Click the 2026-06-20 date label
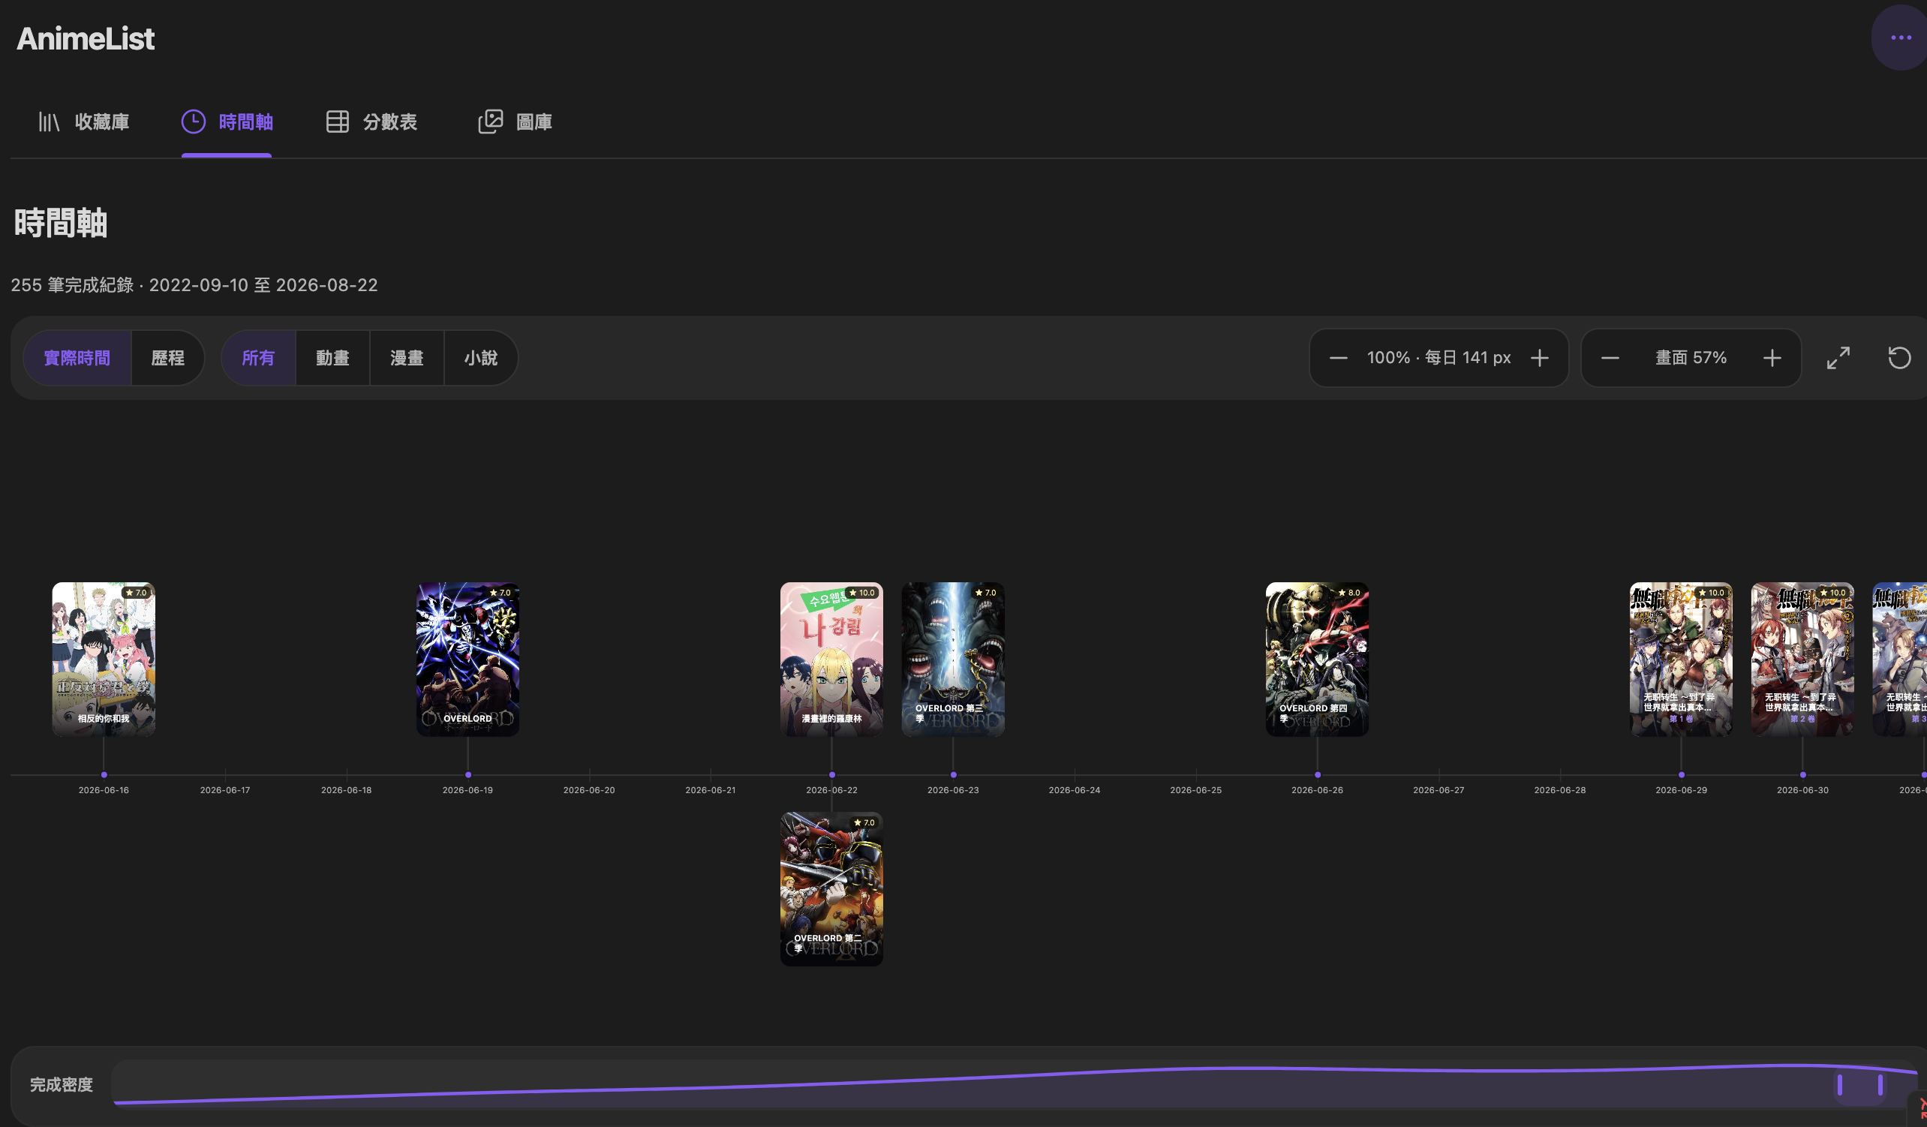 click(x=589, y=790)
